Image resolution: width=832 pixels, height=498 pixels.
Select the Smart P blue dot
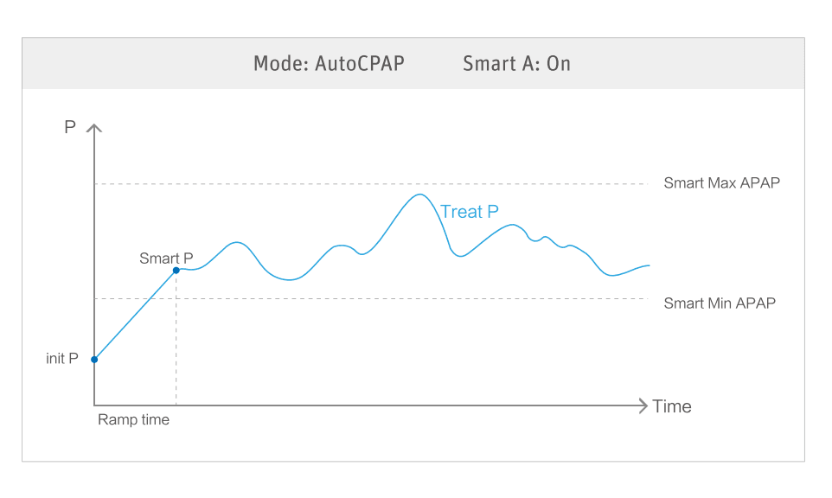coord(176,271)
